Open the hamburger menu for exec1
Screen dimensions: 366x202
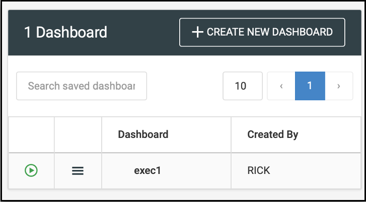tap(78, 171)
